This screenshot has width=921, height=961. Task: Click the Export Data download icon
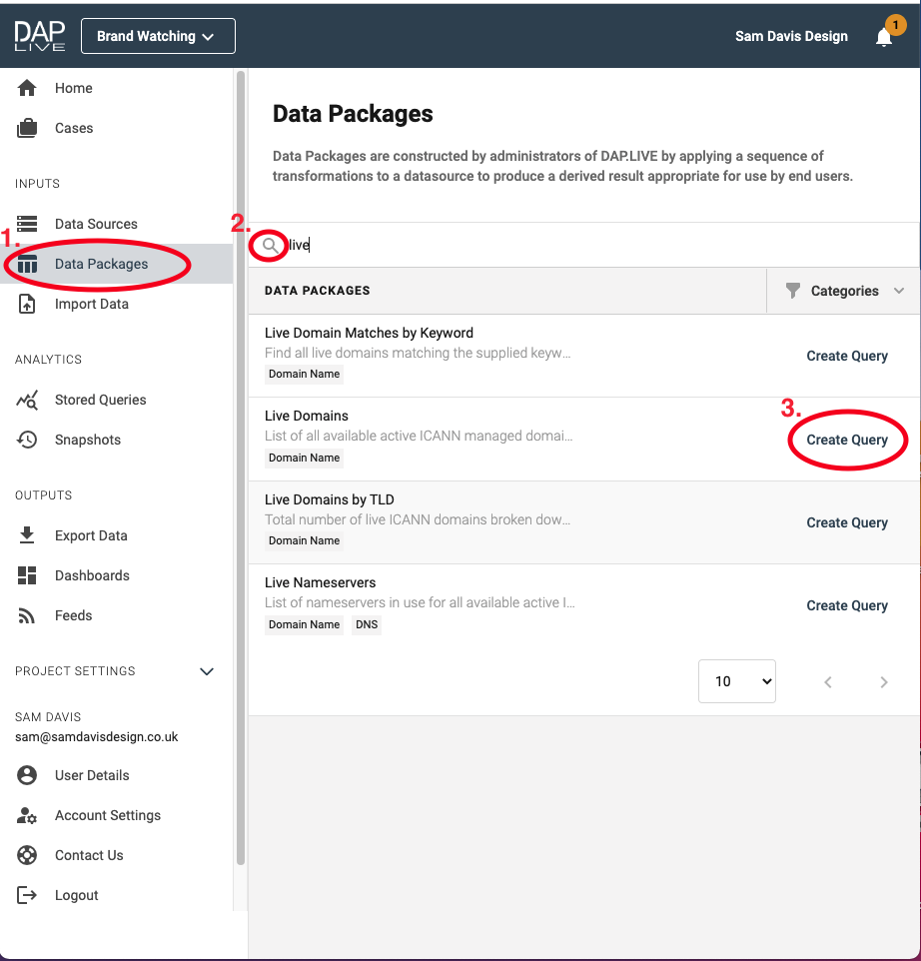27,535
